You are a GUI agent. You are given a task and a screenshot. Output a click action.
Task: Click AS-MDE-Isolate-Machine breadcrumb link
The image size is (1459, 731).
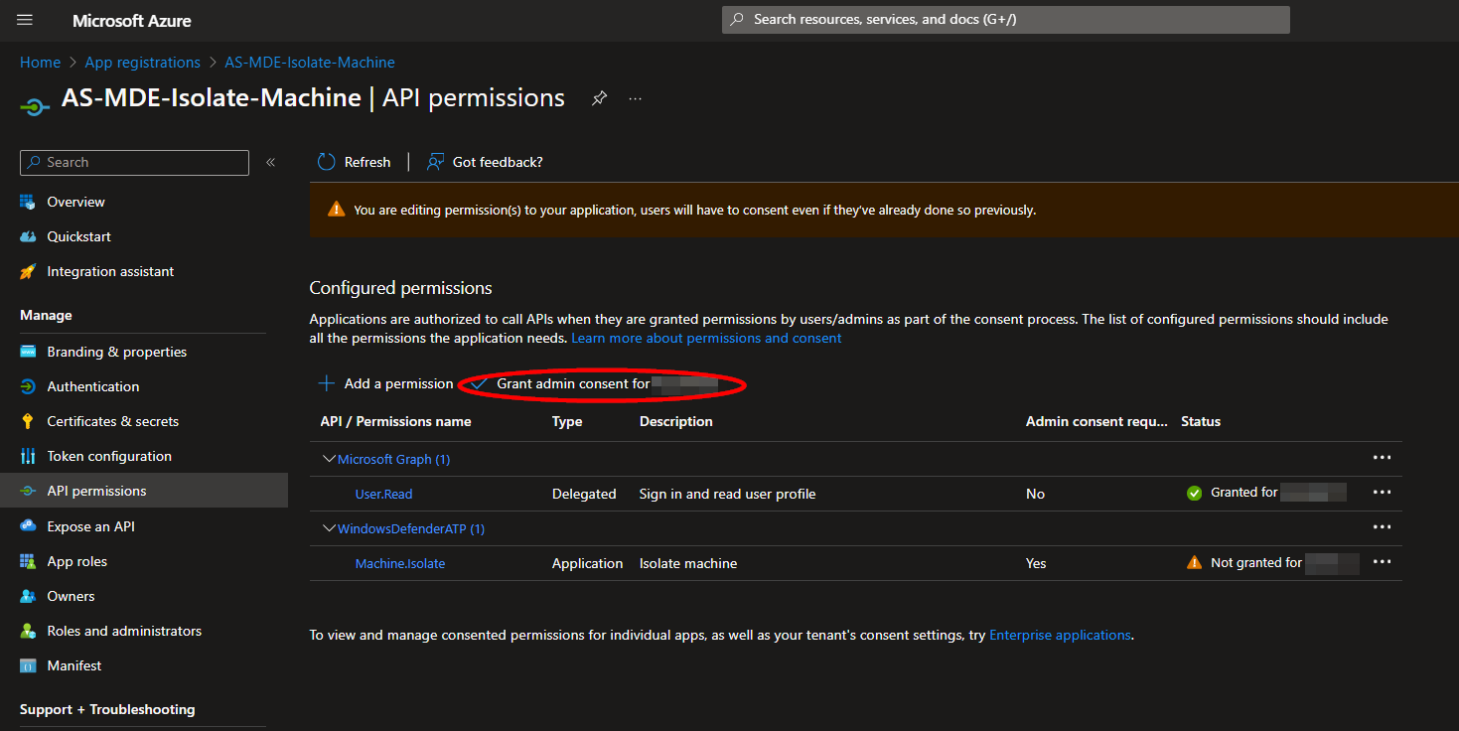310,63
